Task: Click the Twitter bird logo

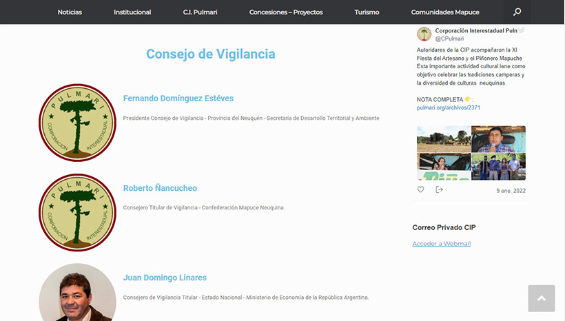Action: (x=522, y=31)
